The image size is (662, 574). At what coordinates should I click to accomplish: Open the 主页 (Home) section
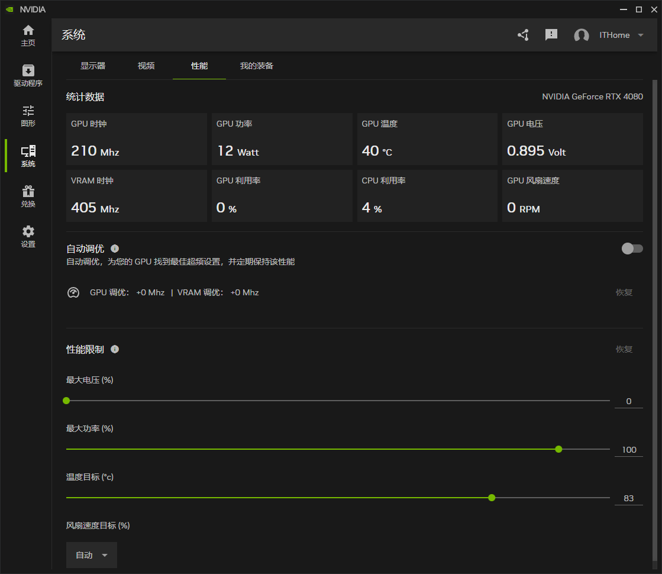(28, 34)
